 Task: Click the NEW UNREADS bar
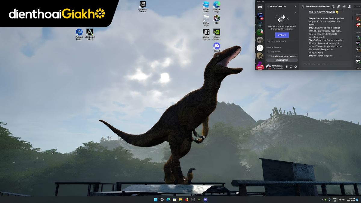(x=282, y=60)
